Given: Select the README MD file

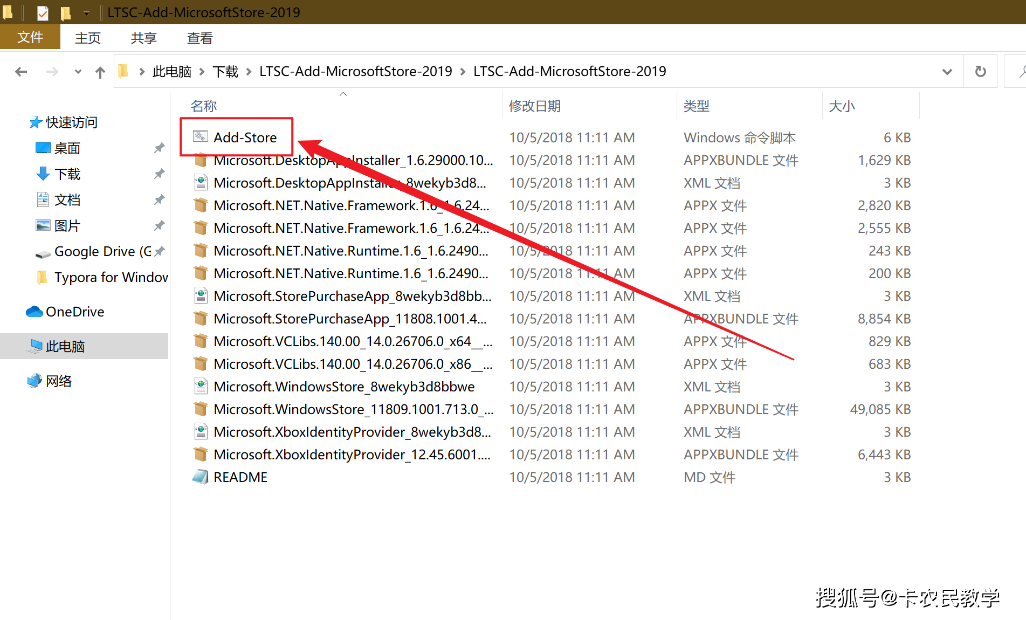Looking at the screenshot, I should tap(240, 477).
